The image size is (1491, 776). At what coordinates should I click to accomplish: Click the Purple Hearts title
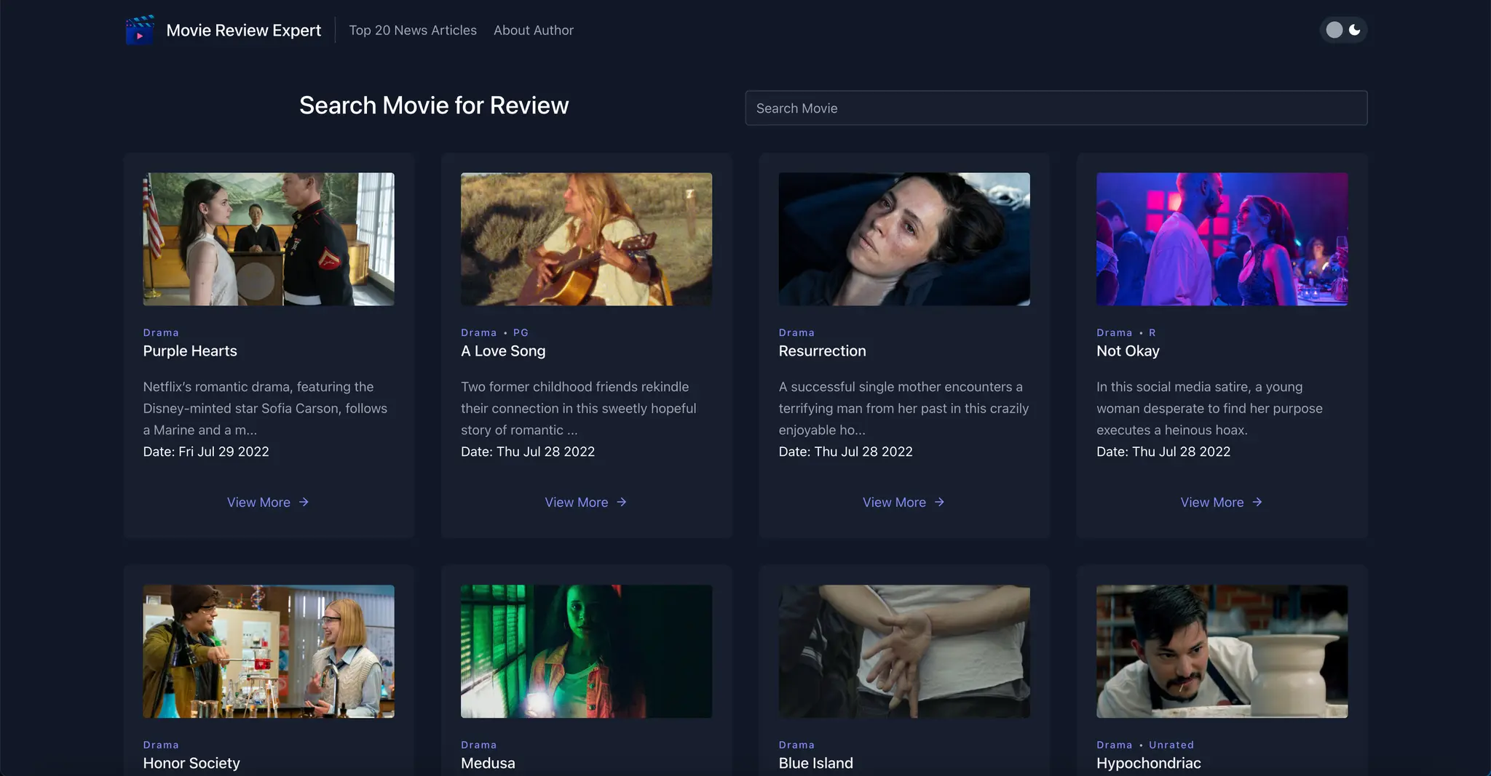[x=190, y=351]
